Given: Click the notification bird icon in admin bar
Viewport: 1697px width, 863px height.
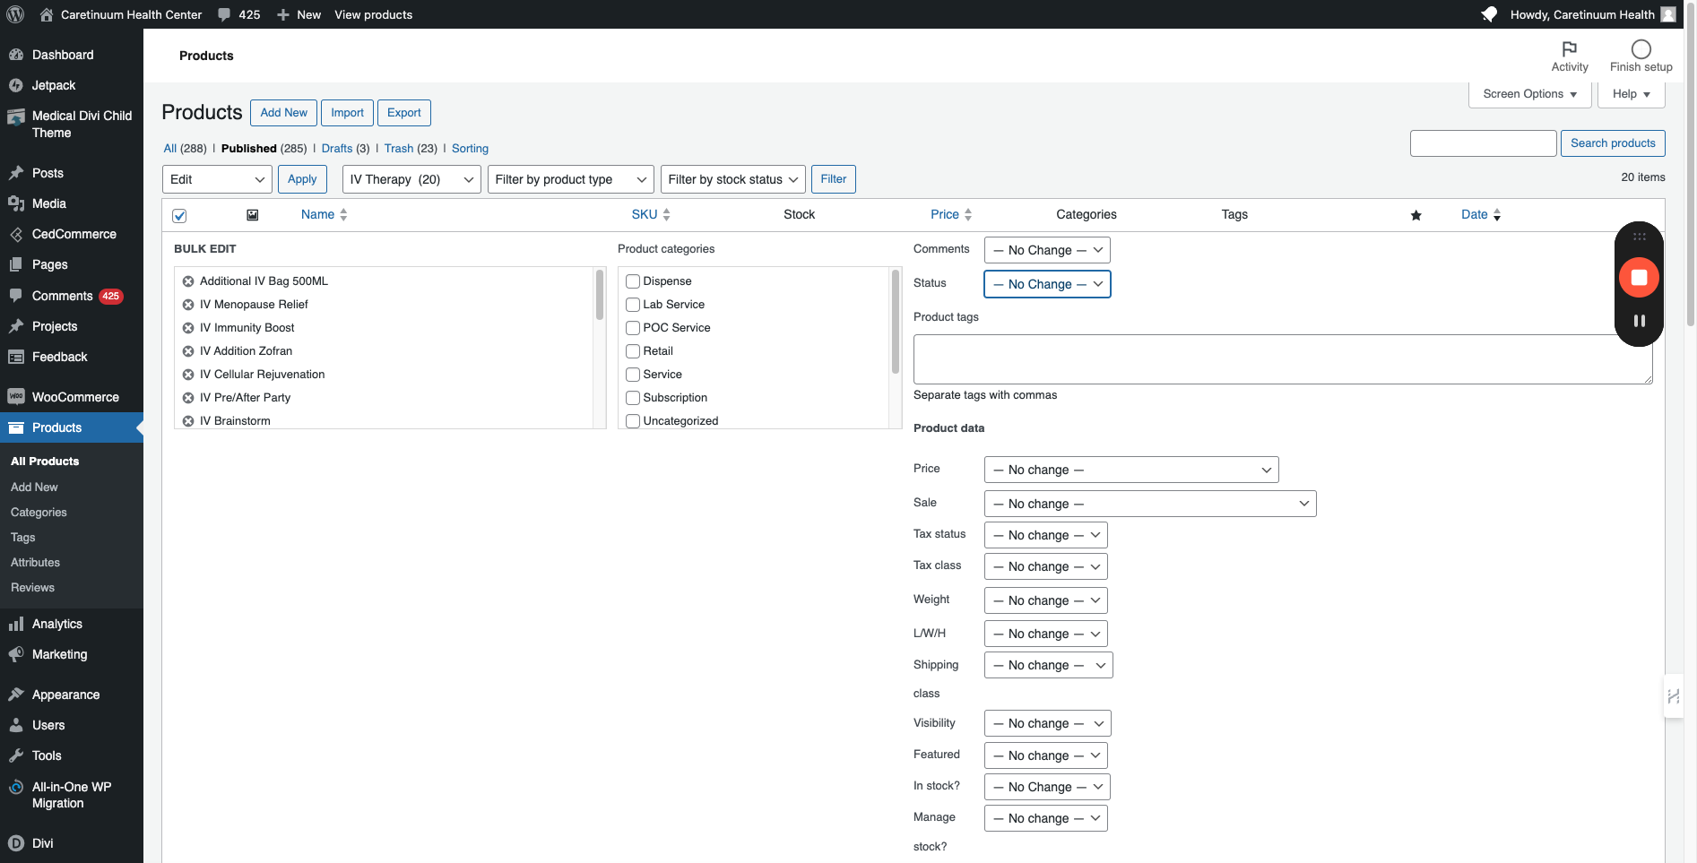Looking at the screenshot, I should tap(1489, 14).
